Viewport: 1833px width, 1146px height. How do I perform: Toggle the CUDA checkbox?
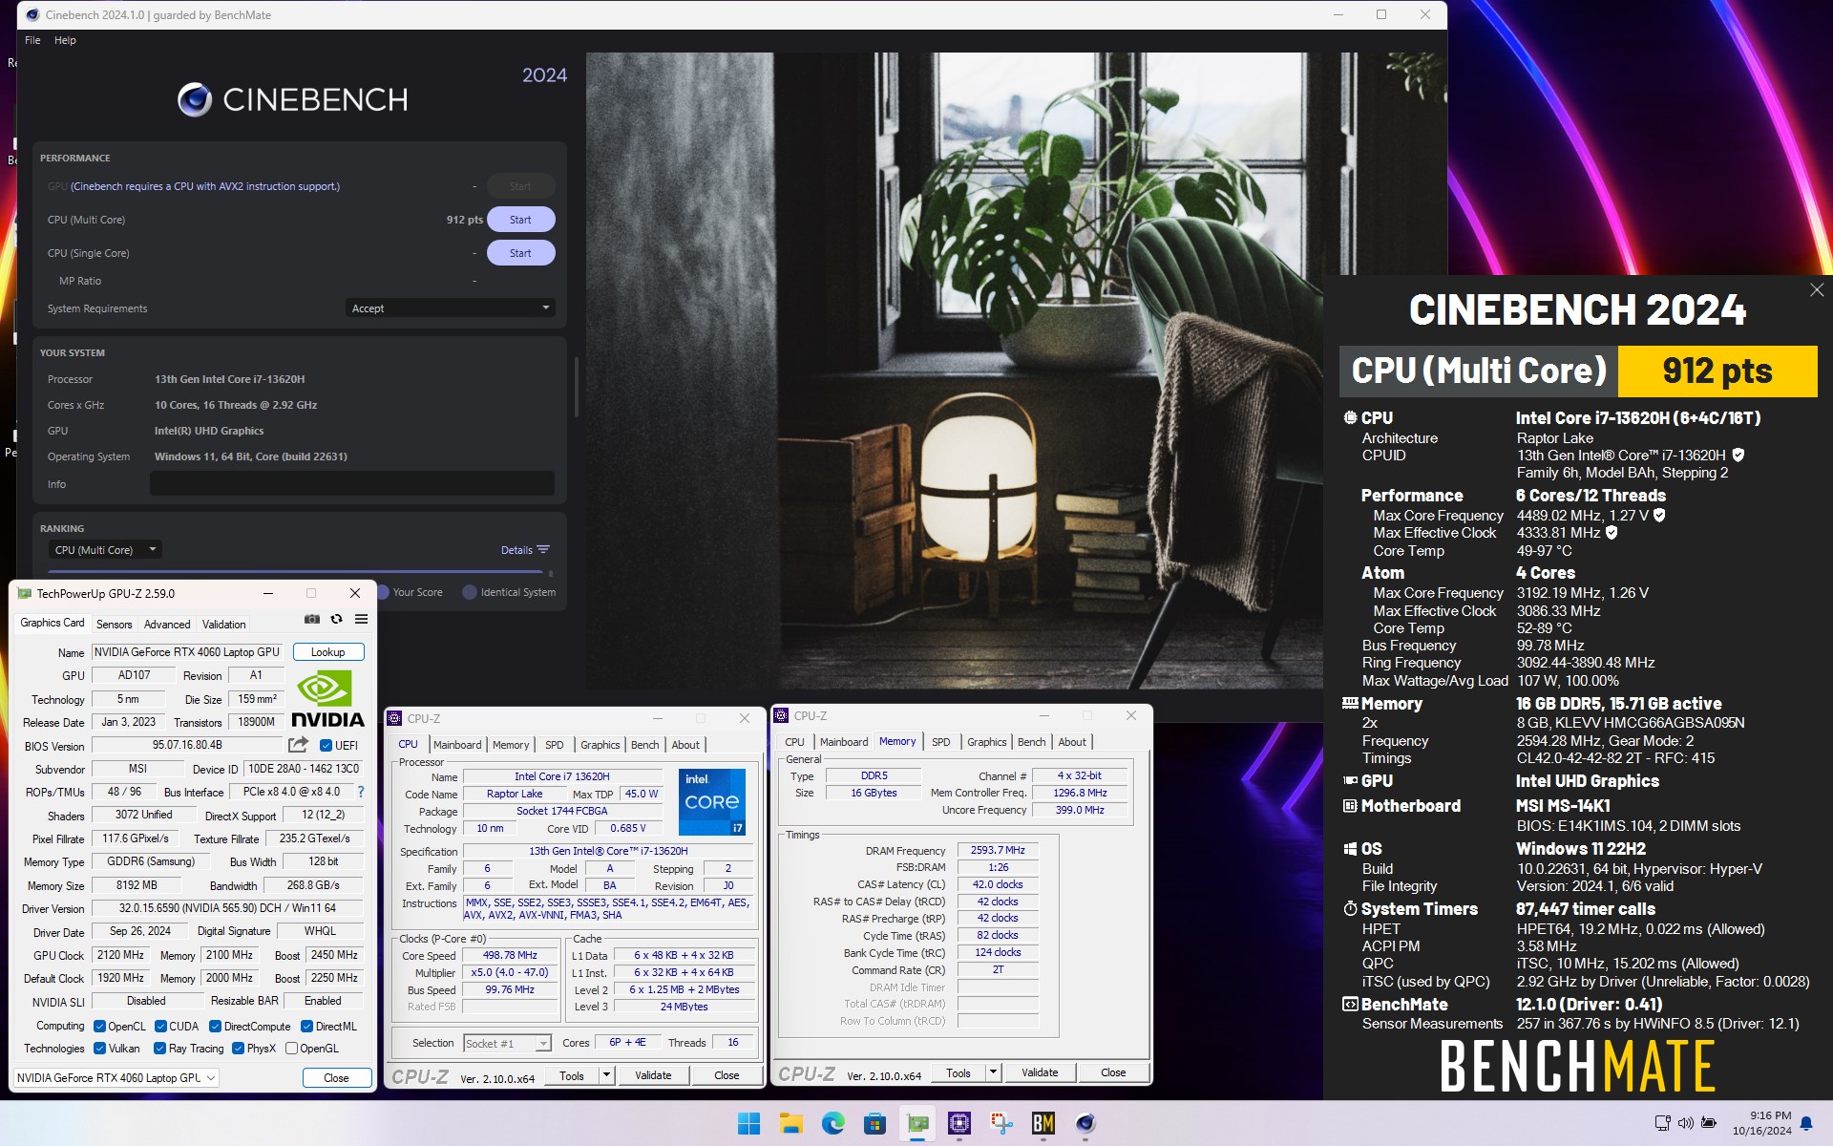(159, 1027)
